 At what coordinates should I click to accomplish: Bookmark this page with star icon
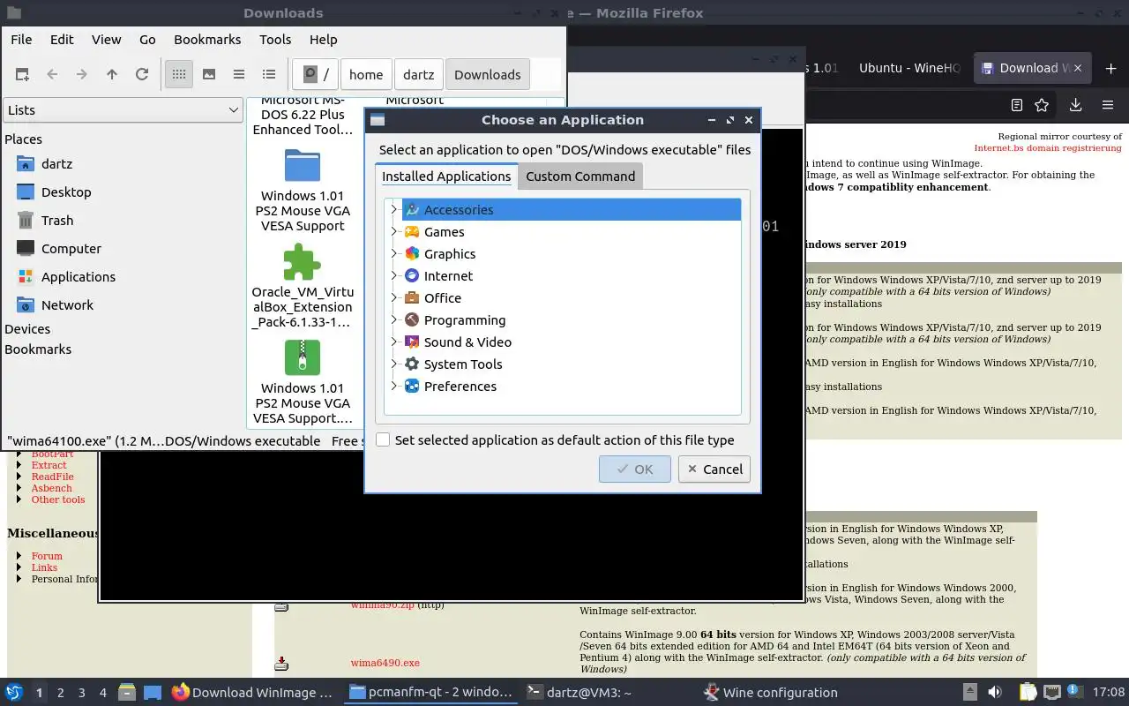(1042, 105)
